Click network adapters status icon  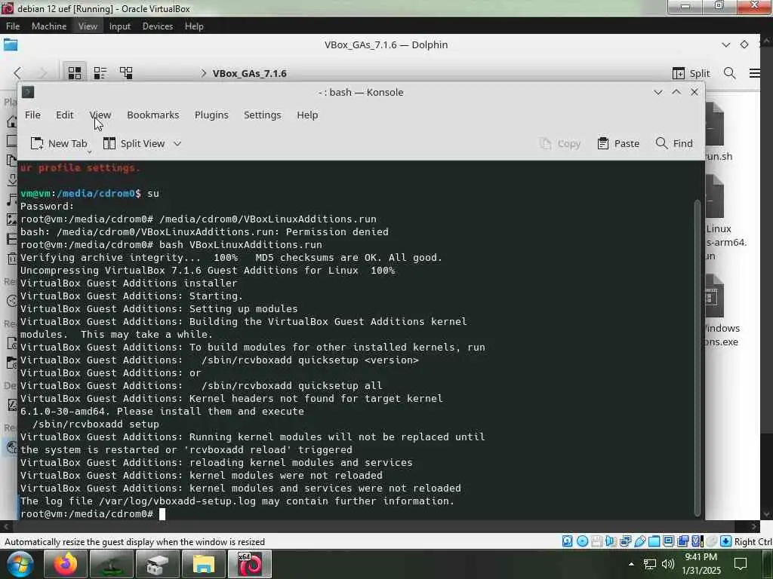626,541
